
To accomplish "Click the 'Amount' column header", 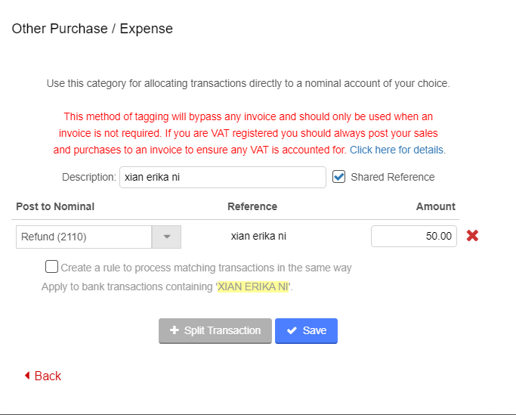I will tap(435, 206).
